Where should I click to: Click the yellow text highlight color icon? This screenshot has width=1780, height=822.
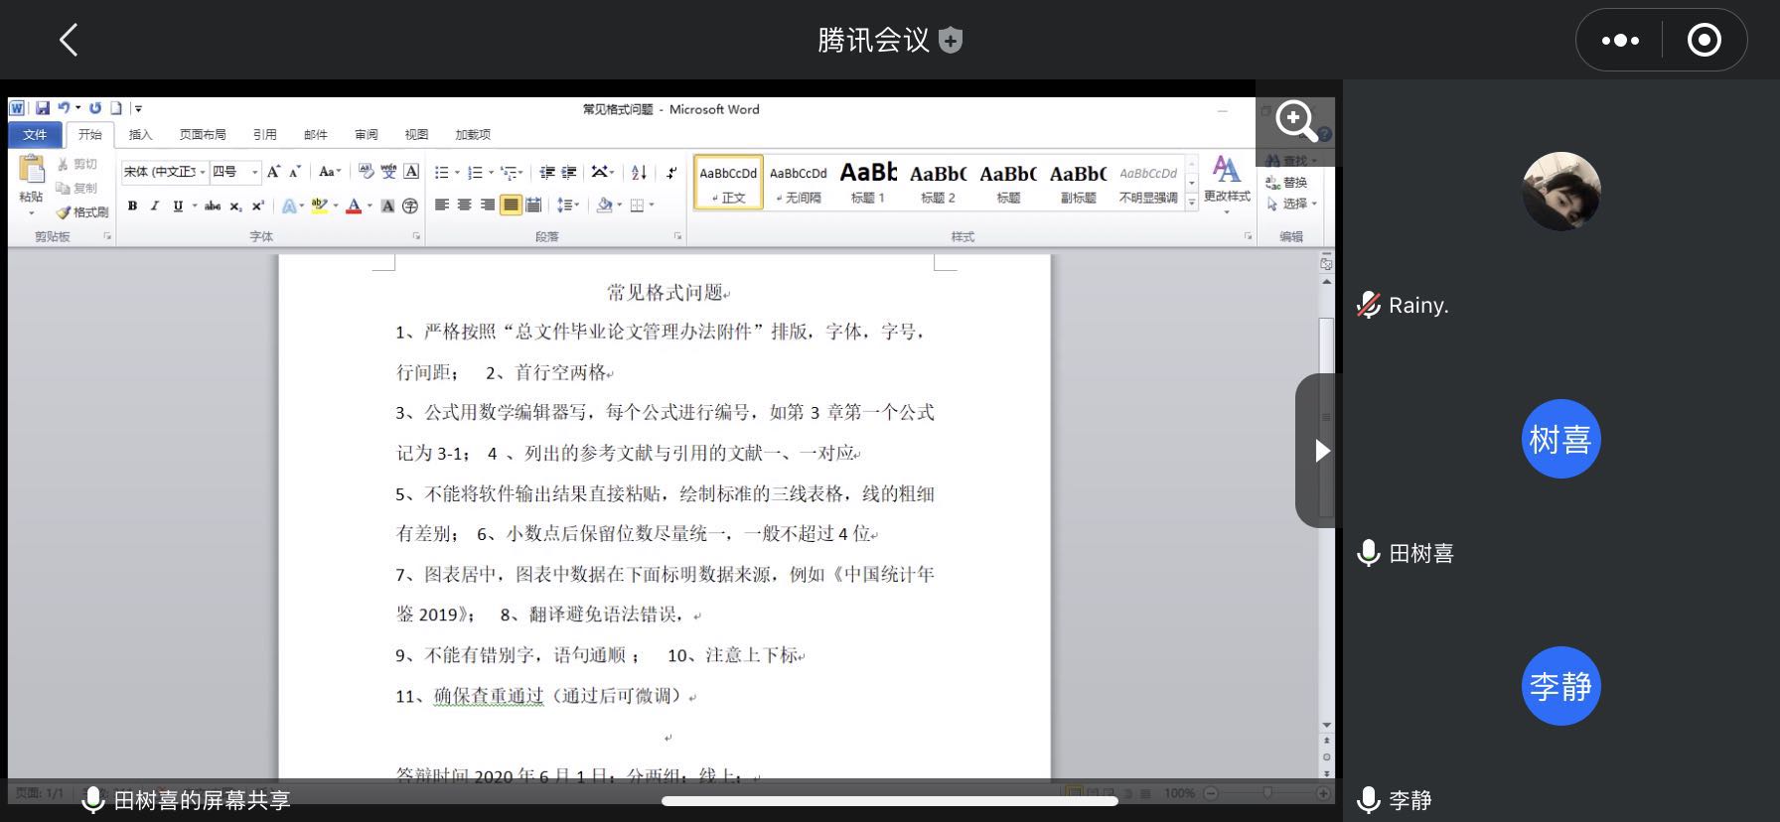[x=319, y=205]
